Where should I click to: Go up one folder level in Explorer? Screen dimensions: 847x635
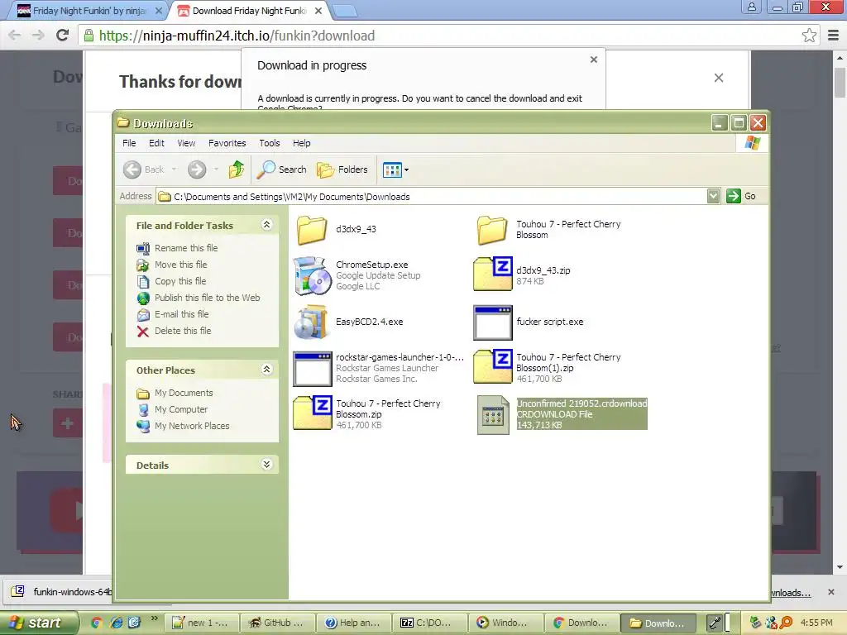point(236,169)
